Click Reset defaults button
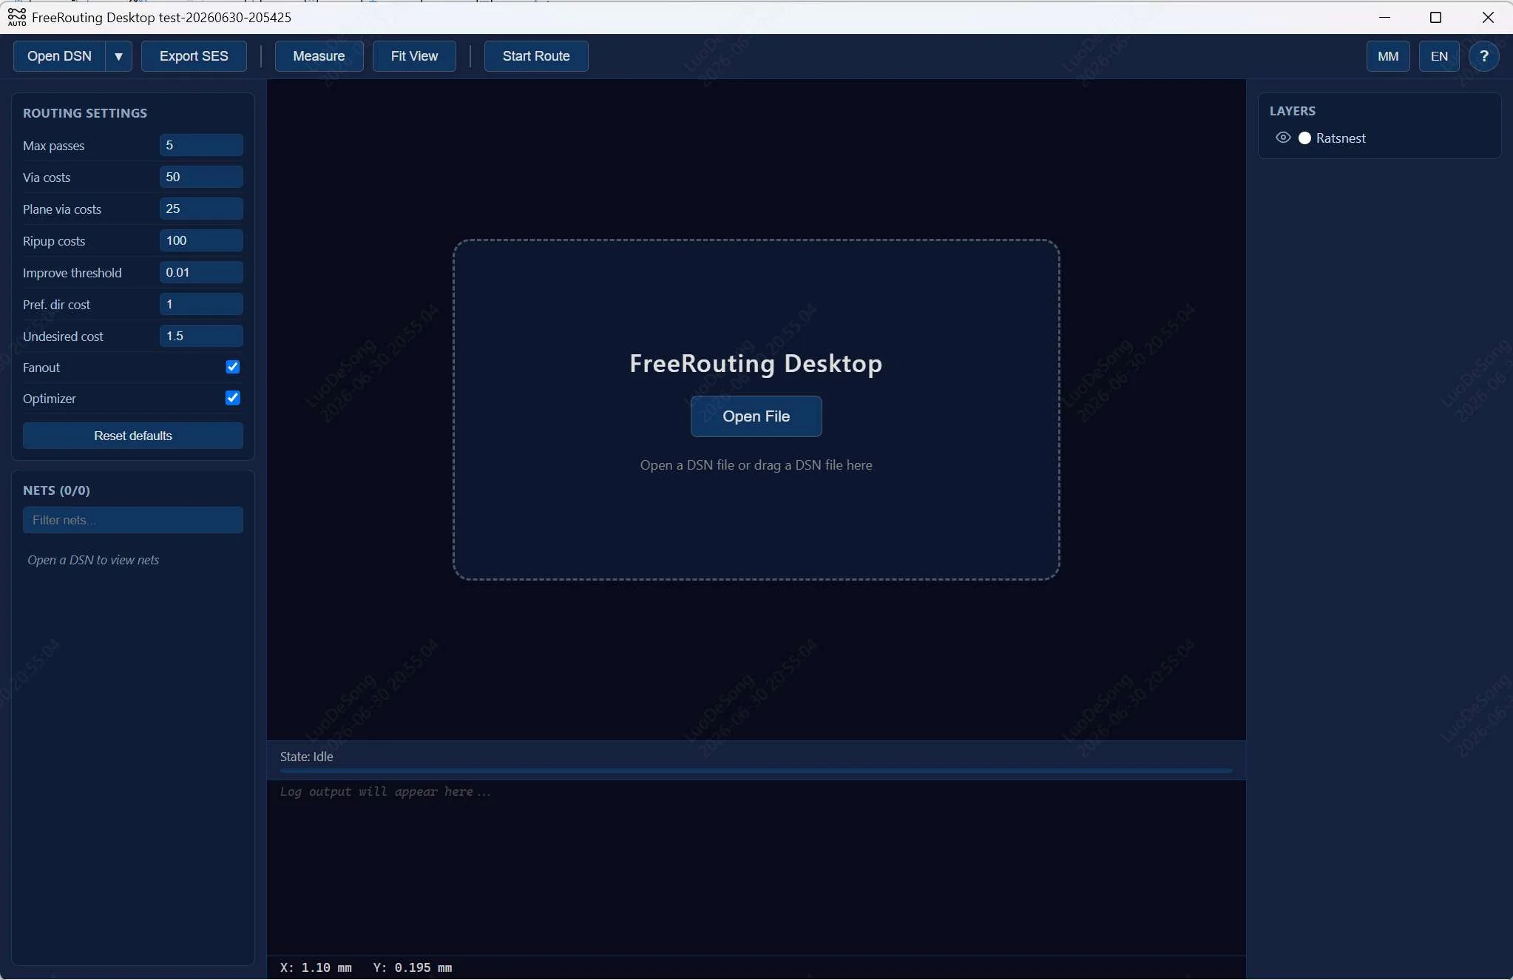 (x=133, y=436)
